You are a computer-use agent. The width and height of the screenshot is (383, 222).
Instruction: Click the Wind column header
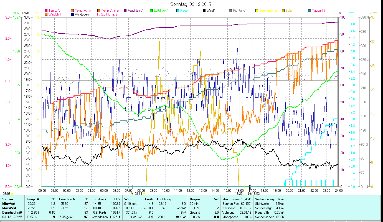pyautogui.click(x=128, y=199)
